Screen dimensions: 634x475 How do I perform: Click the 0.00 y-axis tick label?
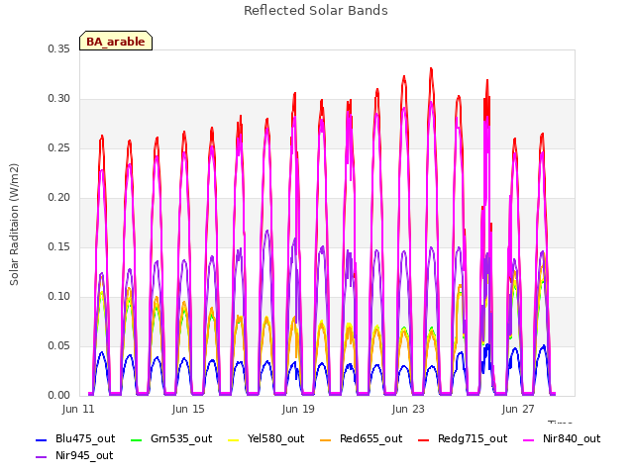pyautogui.click(x=59, y=395)
